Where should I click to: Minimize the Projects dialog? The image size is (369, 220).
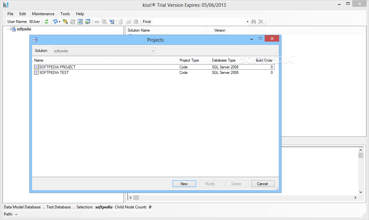[x=252, y=39]
